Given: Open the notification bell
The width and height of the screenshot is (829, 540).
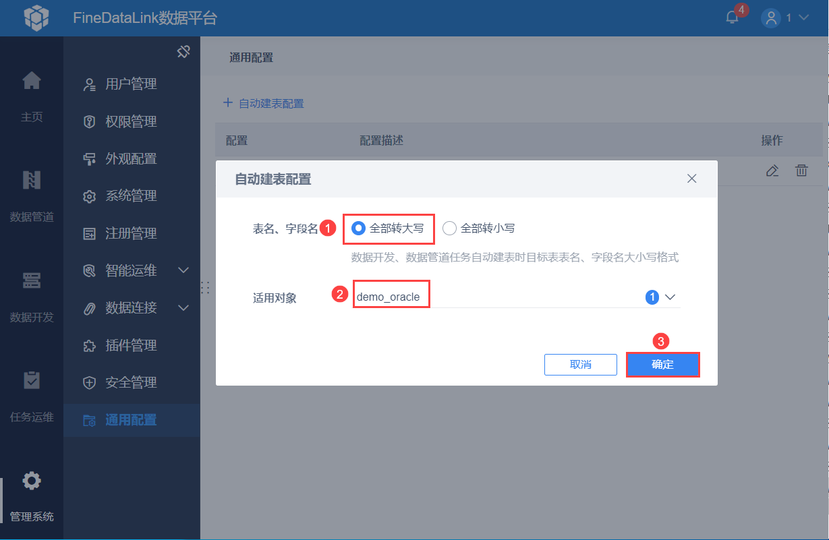Looking at the screenshot, I should [733, 18].
